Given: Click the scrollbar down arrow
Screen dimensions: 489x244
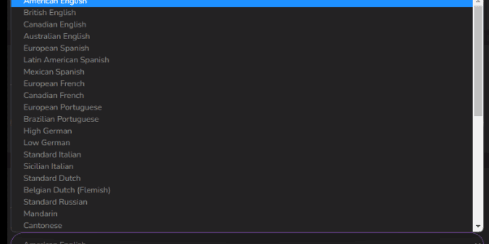Looking at the screenshot, I should pyautogui.click(x=478, y=226).
